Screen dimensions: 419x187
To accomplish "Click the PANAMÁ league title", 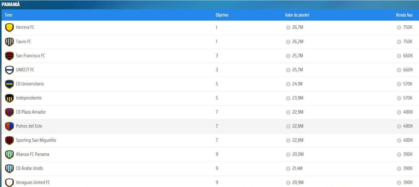I will (x=11, y=5).
